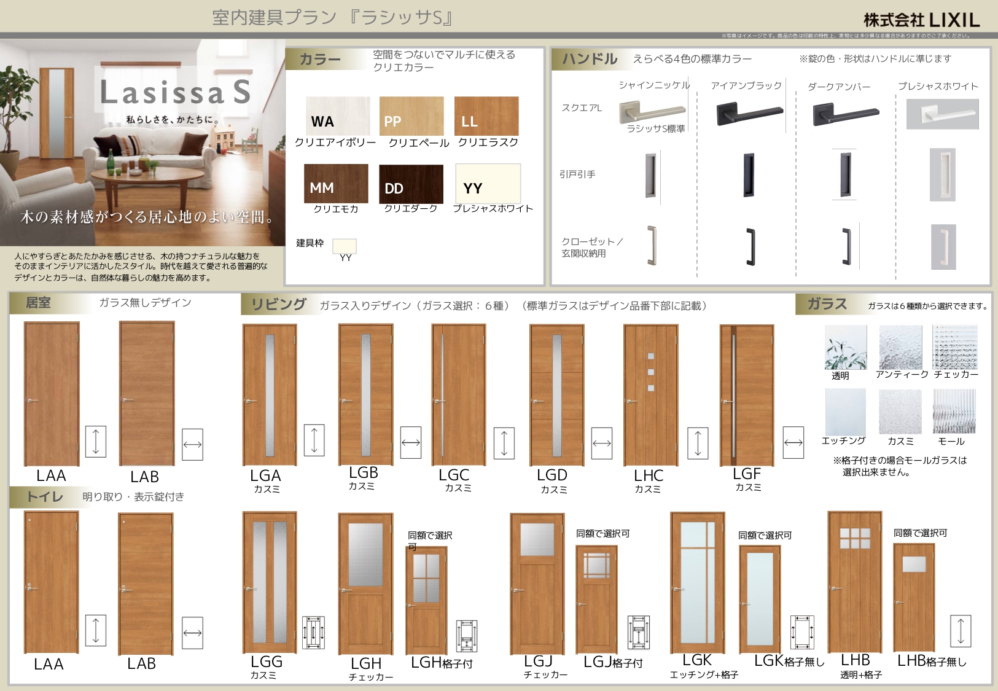Click the リビング section heading

(279, 305)
